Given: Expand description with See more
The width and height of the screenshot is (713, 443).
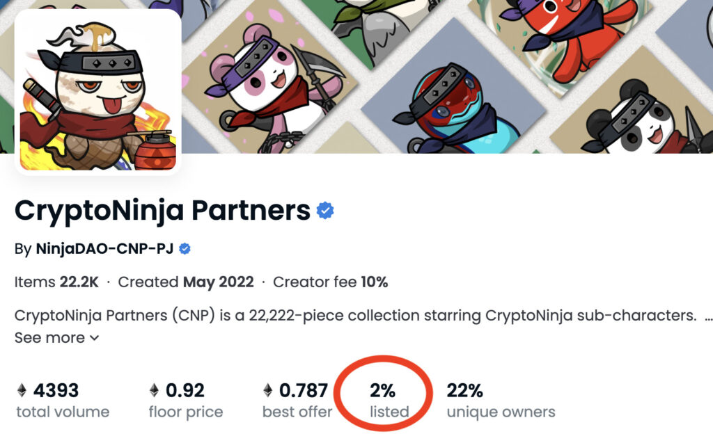Looking at the screenshot, I should pos(49,338).
